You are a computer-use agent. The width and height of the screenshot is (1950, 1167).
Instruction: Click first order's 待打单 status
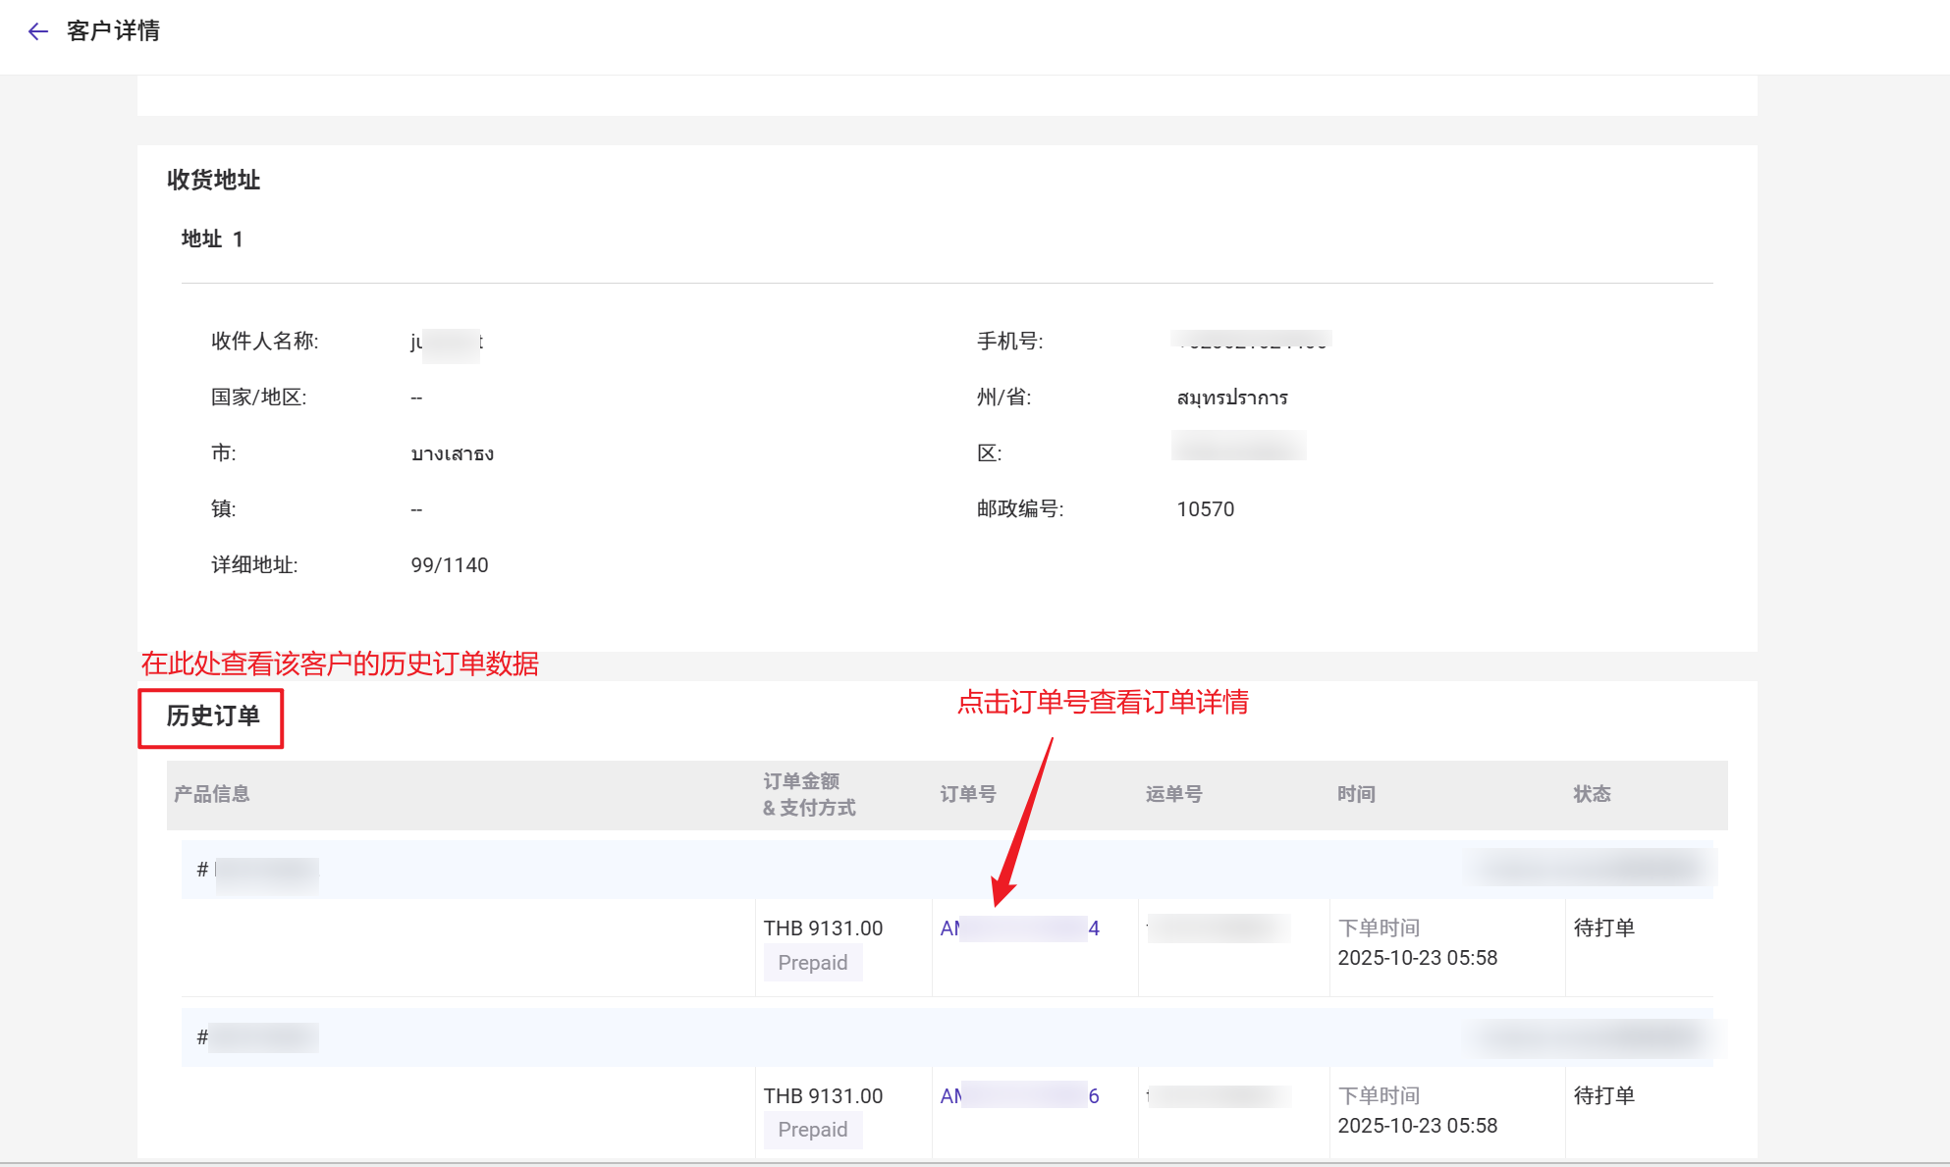click(1603, 928)
